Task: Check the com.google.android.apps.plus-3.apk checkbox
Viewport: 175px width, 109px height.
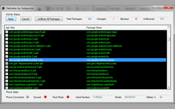Action: click(7, 35)
